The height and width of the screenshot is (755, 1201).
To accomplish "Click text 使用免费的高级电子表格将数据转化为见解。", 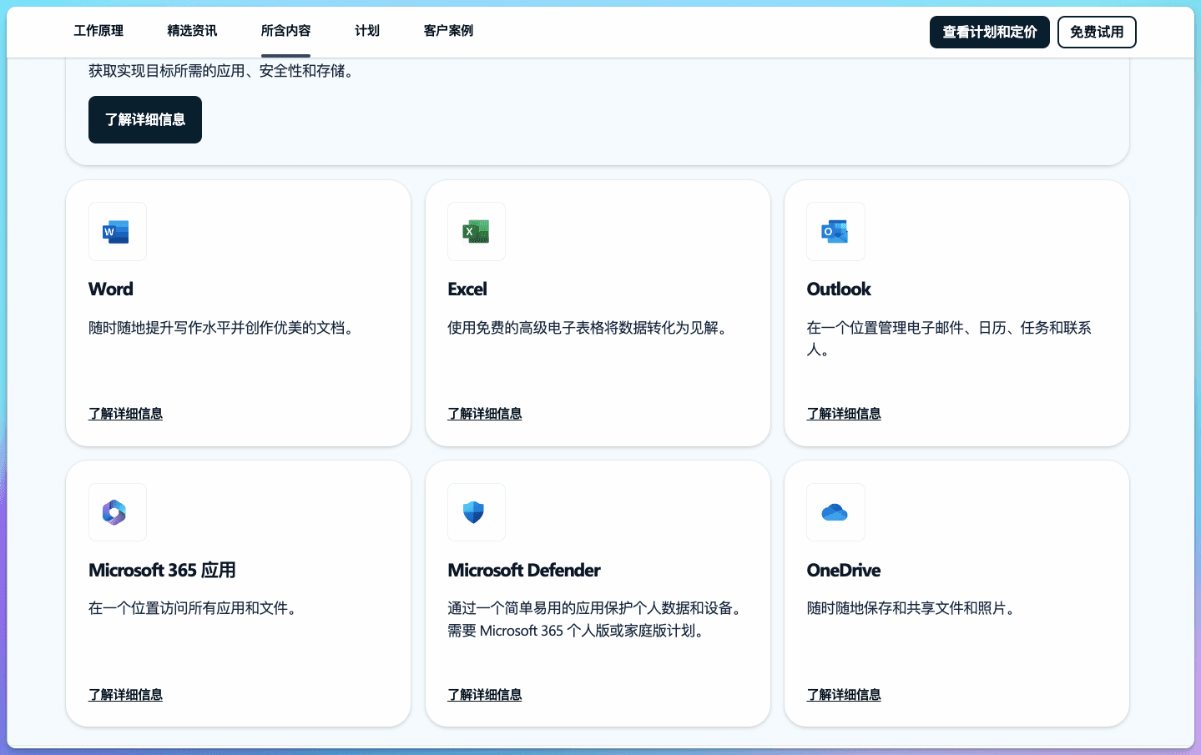I will (x=590, y=328).
